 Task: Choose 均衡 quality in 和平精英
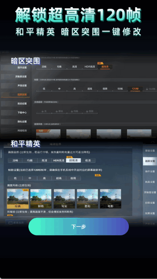pyautogui.click(x=30, y=161)
